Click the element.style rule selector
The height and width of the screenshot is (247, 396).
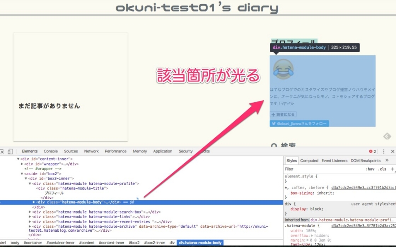tap(299, 176)
